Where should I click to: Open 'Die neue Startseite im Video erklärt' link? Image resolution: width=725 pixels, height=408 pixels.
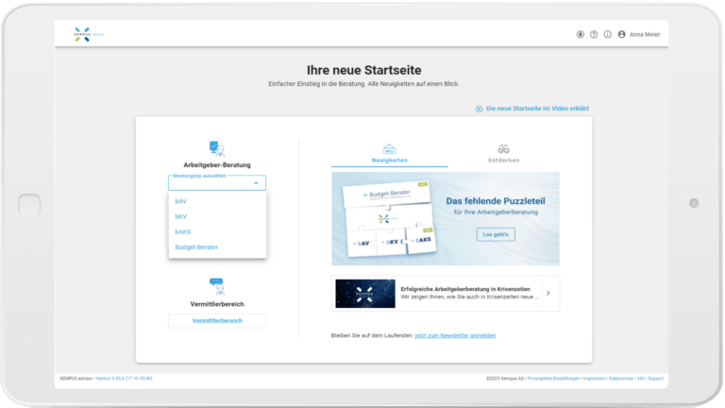point(537,109)
